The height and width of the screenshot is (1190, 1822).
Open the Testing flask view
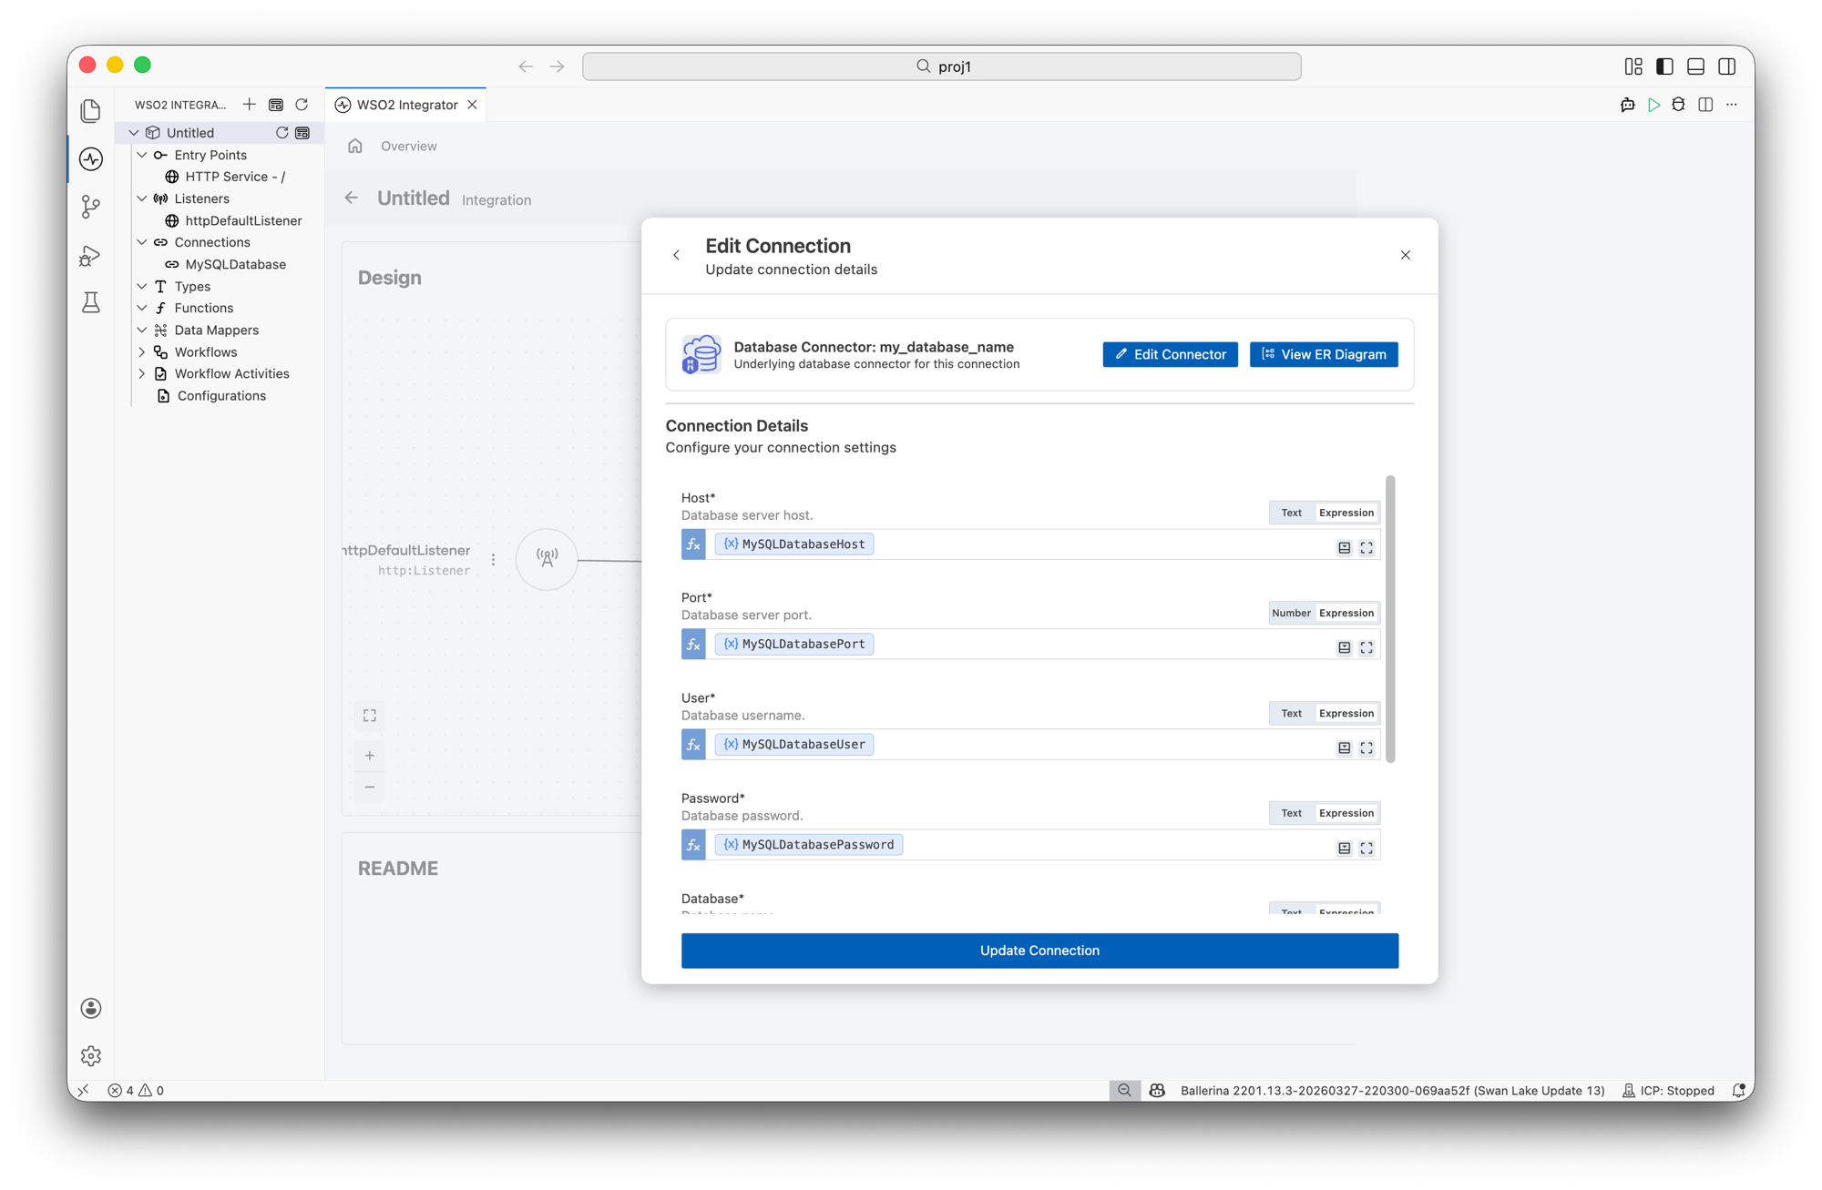(91, 302)
